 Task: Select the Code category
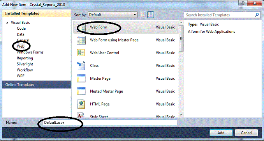click(x=21, y=29)
